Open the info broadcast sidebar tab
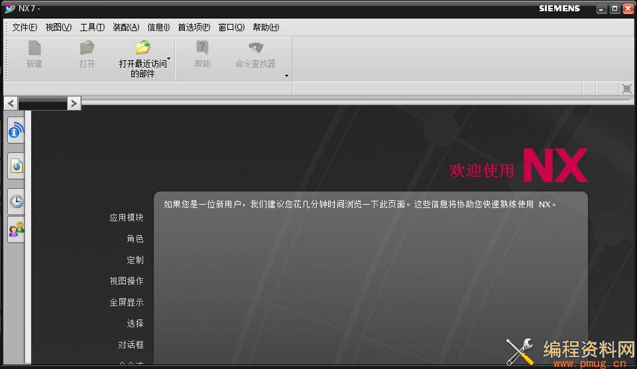Viewport: 637px width, 369px height. click(17, 131)
